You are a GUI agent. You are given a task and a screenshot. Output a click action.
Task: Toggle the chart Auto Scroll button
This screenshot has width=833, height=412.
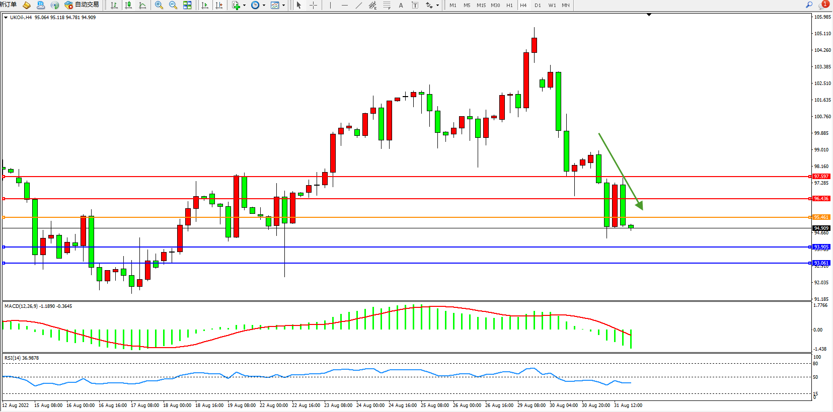pos(205,5)
